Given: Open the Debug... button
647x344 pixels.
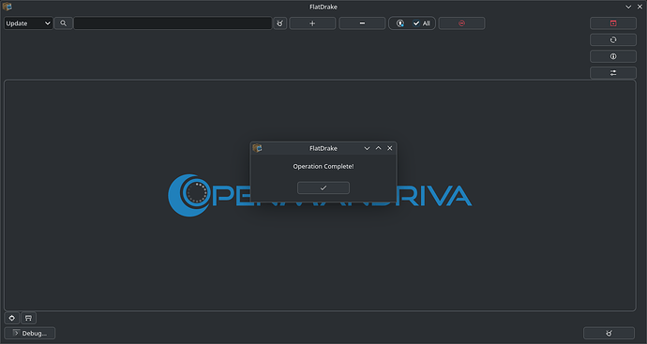Looking at the screenshot, I should pyautogui.click(x=30, y=333).
